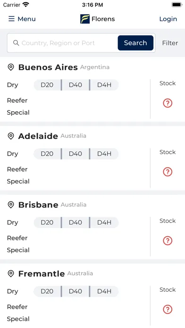Click the Login link

tap(168, 19)
